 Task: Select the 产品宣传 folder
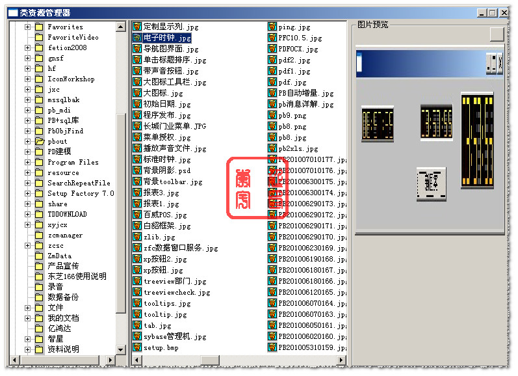coord(63,266)
